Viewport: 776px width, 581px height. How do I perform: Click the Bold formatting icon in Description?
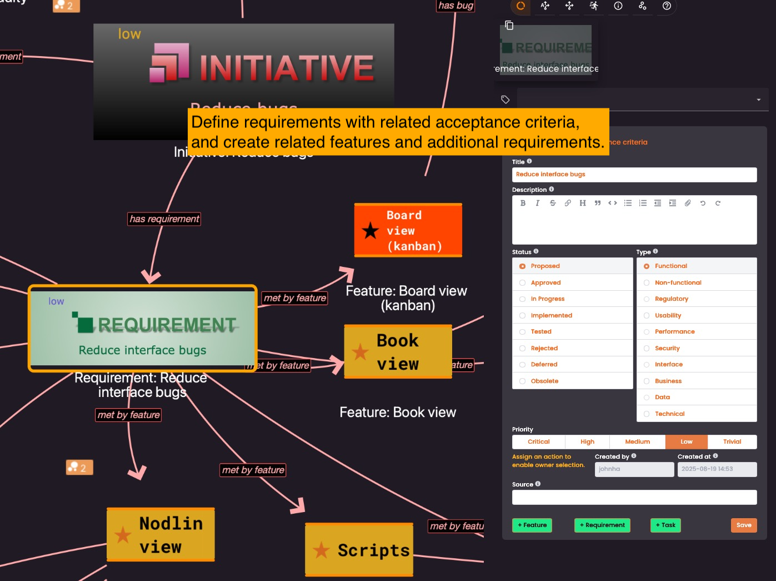click(523, 203)
